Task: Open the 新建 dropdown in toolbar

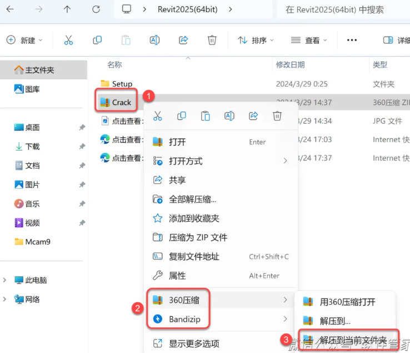Action: [24, 40]
